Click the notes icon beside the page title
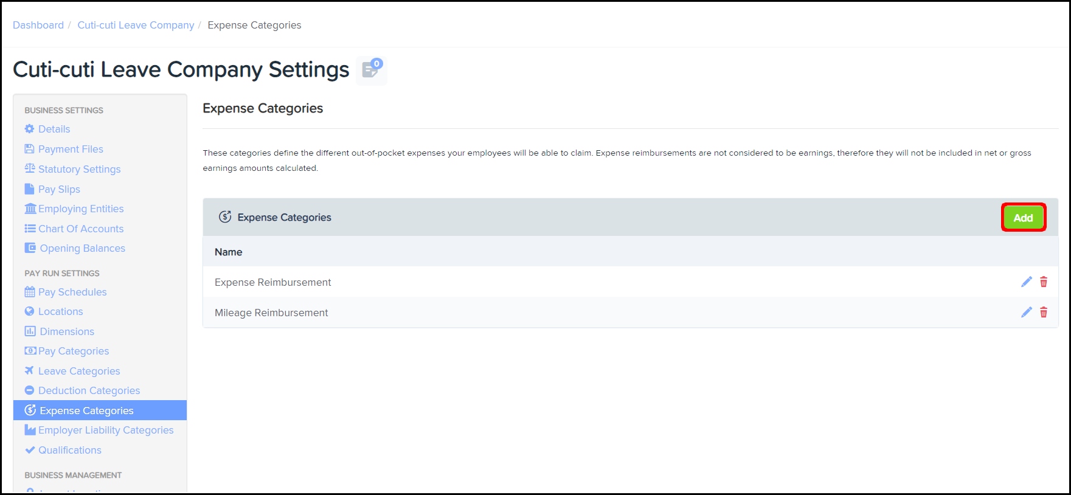Image resolution: width=1071 pixels, height=495 pixels. (x=370, y=71)
